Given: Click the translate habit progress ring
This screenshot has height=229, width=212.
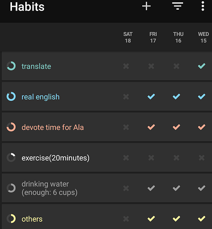Looking at the screenshot, I should pyautogui.click(x=11, y=66).
